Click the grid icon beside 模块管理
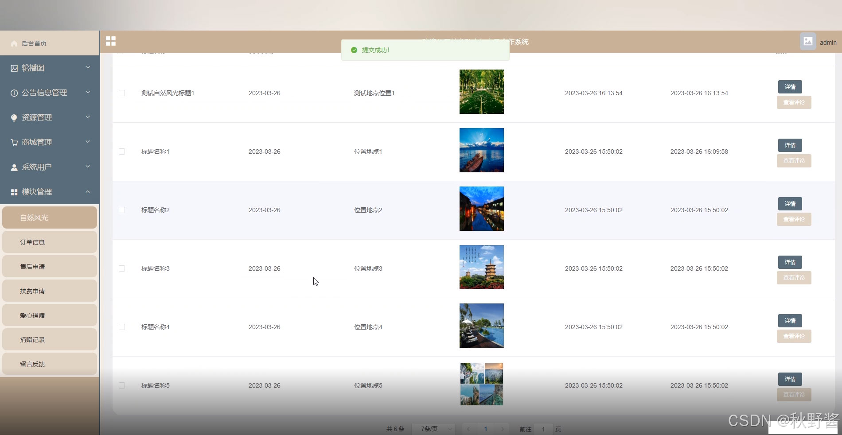The width and height of the screenshot is (842, 435). 14,192
